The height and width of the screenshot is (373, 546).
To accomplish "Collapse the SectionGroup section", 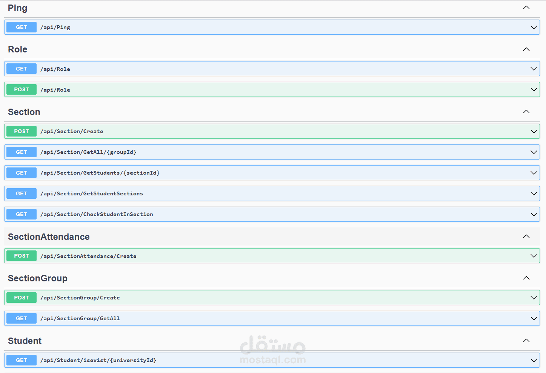I will pos(526,278).
